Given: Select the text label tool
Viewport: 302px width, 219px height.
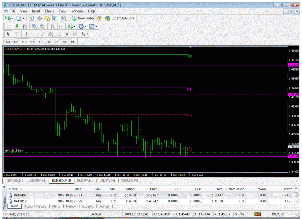Looking at the screenshot, I should coord(75,34).
